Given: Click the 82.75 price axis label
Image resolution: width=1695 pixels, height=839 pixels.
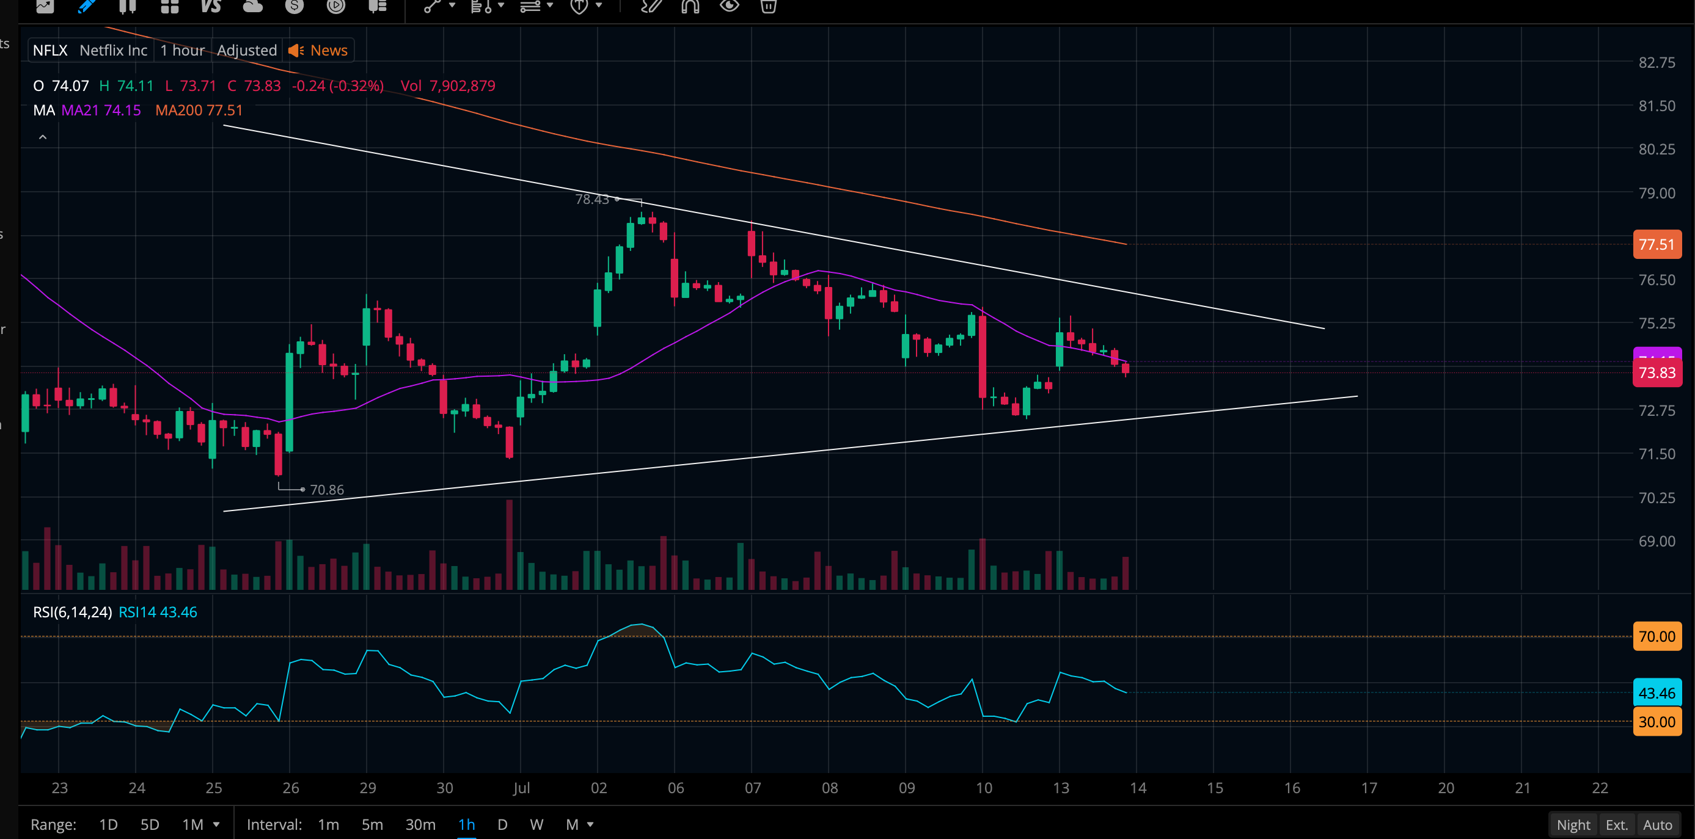Looking at the screenshot, I should coord(1657,62).
